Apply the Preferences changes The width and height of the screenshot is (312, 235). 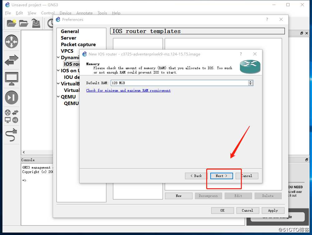click(273, 210)
